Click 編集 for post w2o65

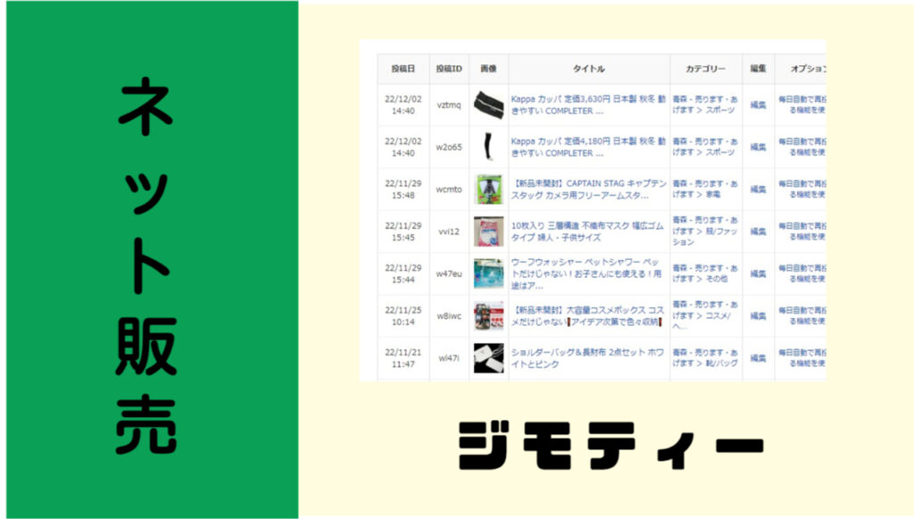click(x=758, y=147)
